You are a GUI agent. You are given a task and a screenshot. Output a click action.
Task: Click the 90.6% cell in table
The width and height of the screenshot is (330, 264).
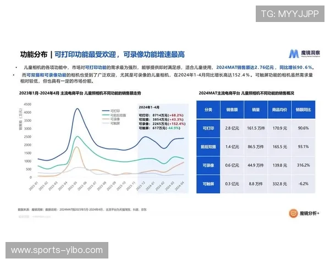(x=303, y=128)
